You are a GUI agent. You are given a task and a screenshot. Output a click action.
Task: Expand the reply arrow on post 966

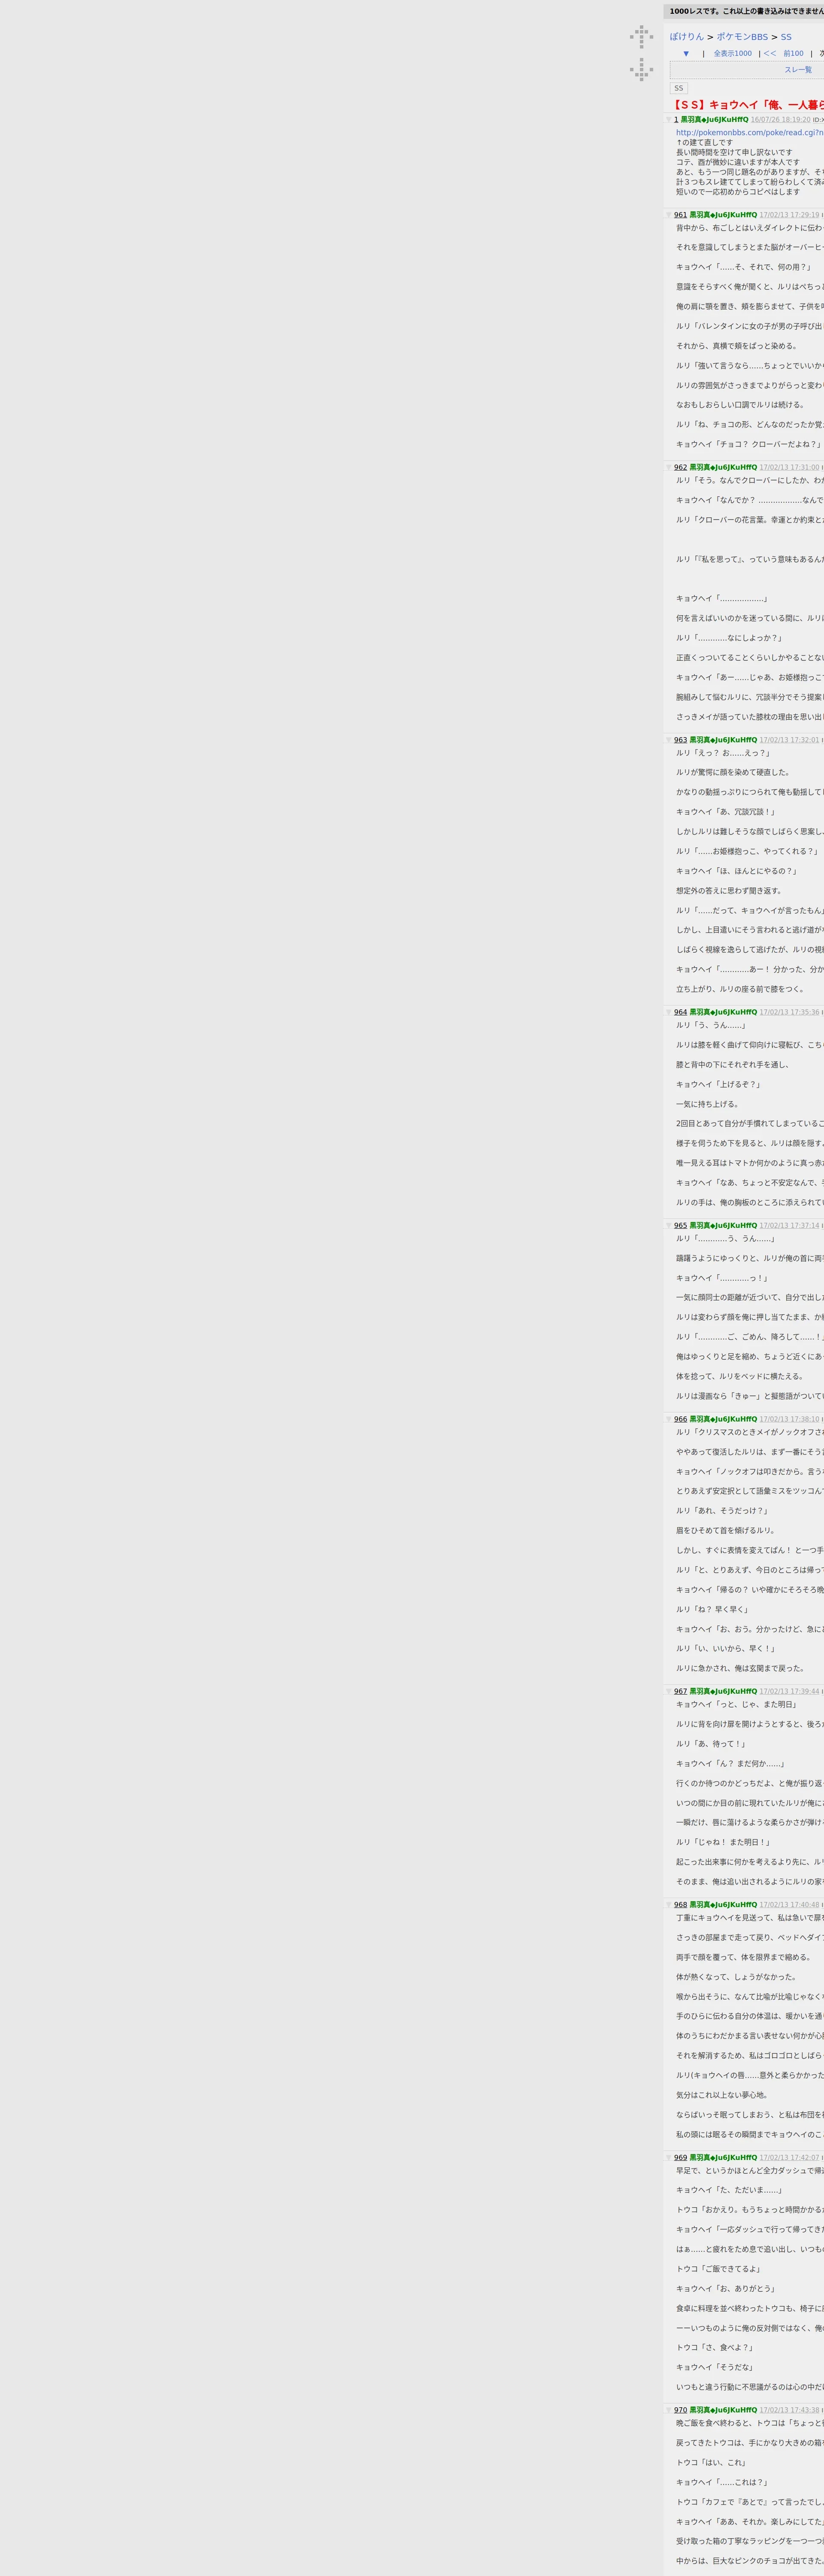[x=669, y=1419]
